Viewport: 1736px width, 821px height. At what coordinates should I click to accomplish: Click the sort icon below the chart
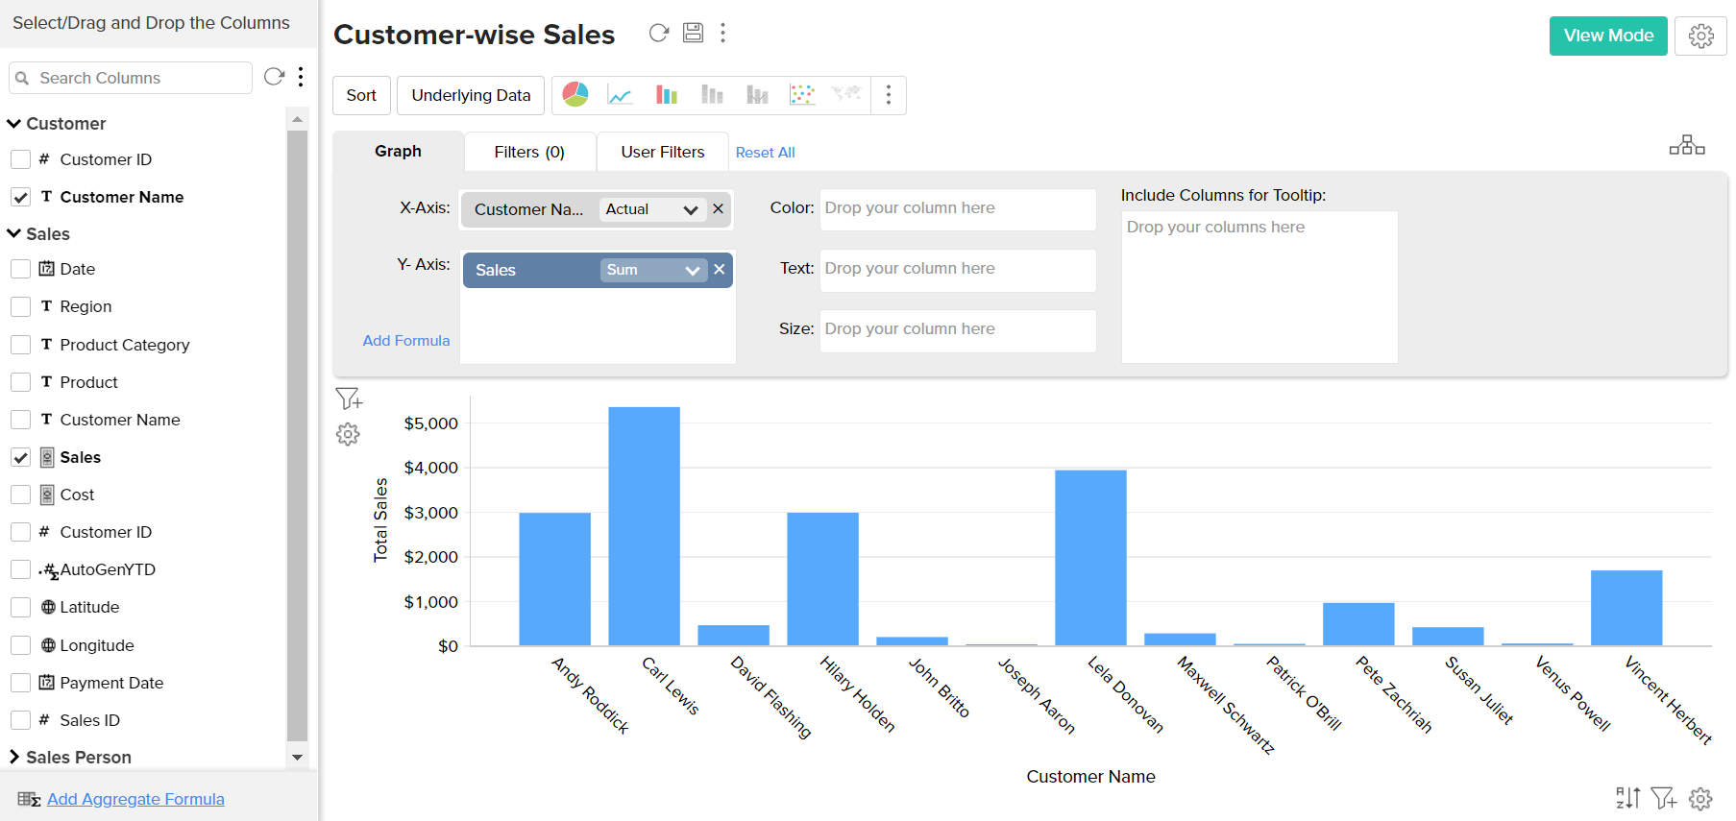coord(1627,798)
